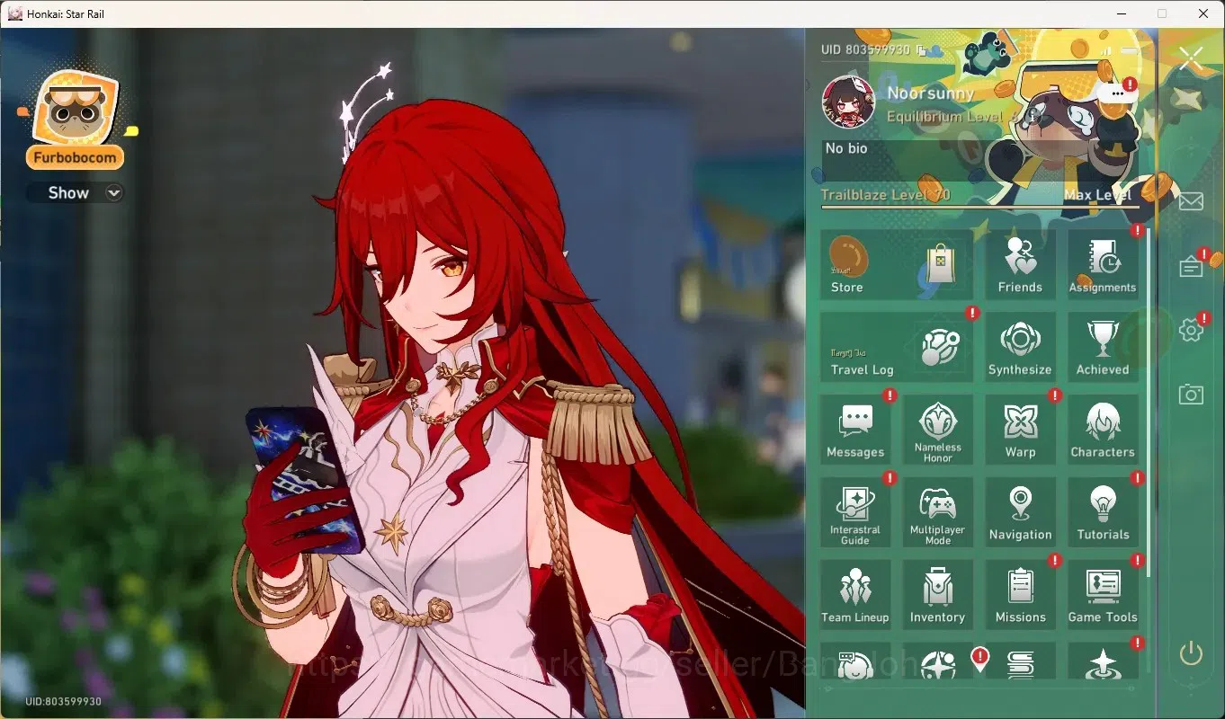
Task: Click the UID 803599930 text in panel header
Action: coord(865,50)
